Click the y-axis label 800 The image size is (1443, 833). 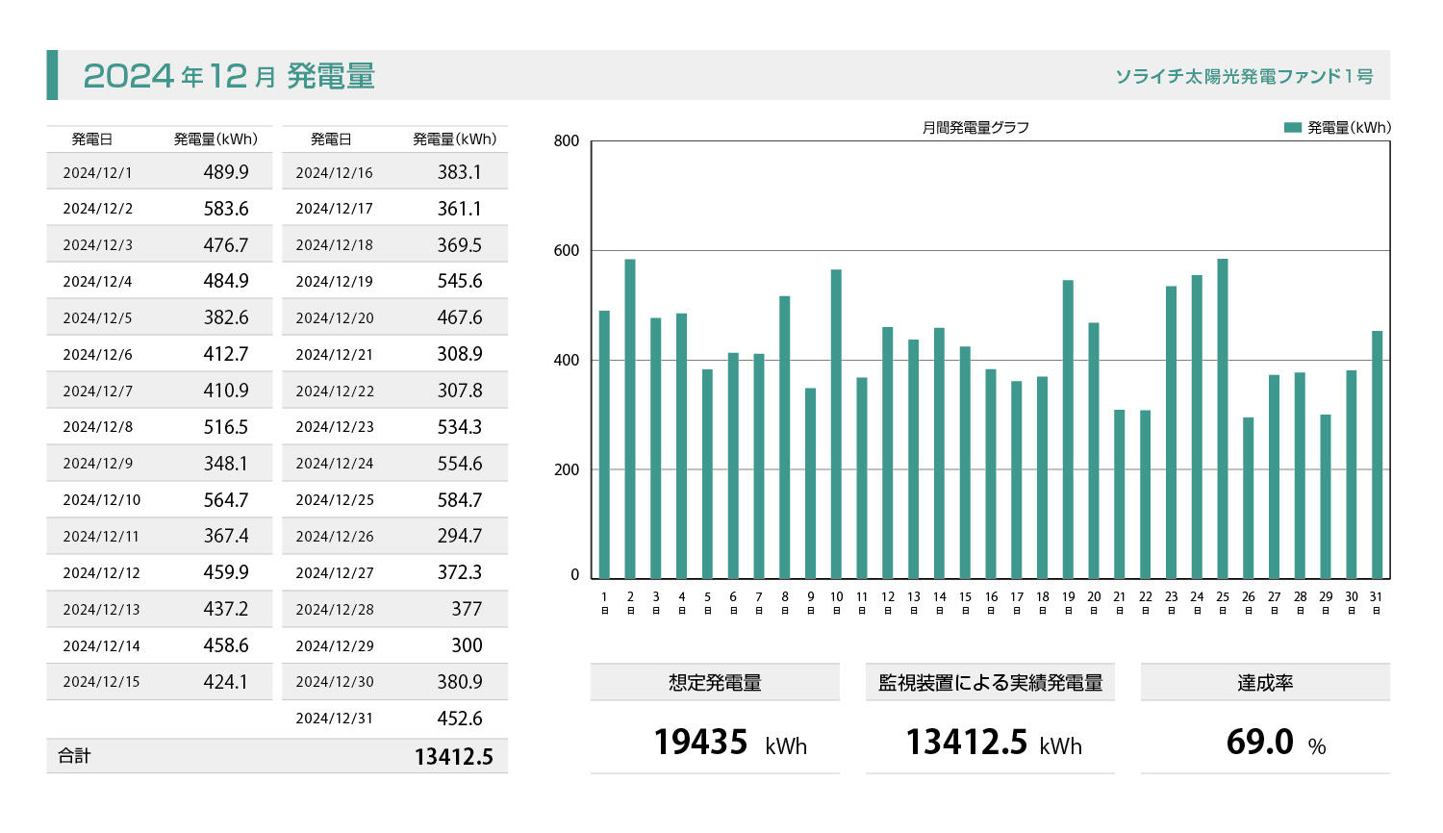point(567,141)
